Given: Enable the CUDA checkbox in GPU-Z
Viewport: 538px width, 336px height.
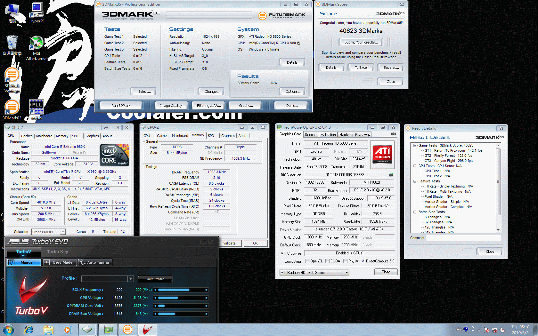Looking at the screenshot, I should pos(328,261).
